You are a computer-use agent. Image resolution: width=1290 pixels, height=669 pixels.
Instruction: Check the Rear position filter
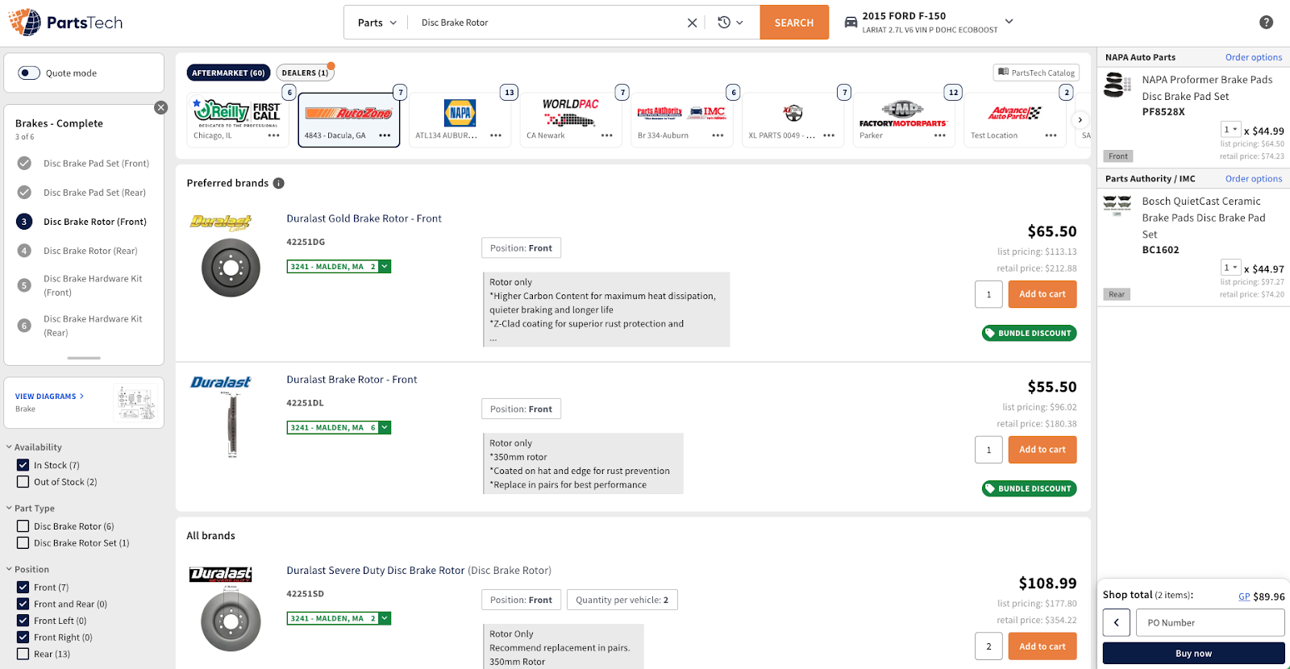tap(23, 654)
